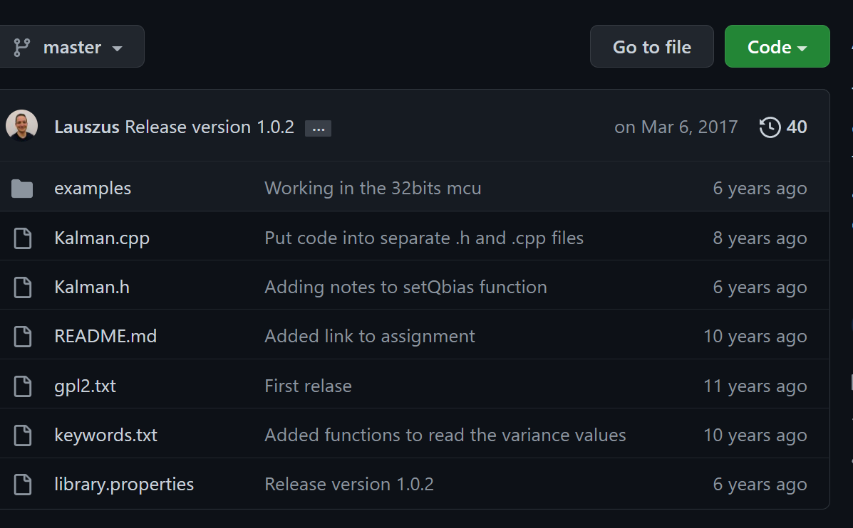
Task: Open the master branch dropdown
Action: 72,48
